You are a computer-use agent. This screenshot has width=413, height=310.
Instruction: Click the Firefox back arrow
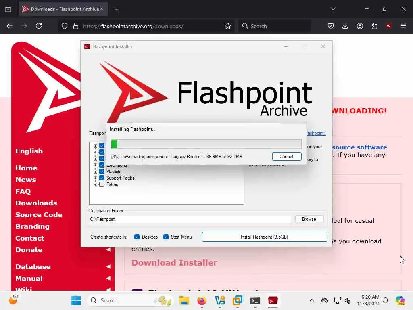pyautogui.click(x=10, y=26)
